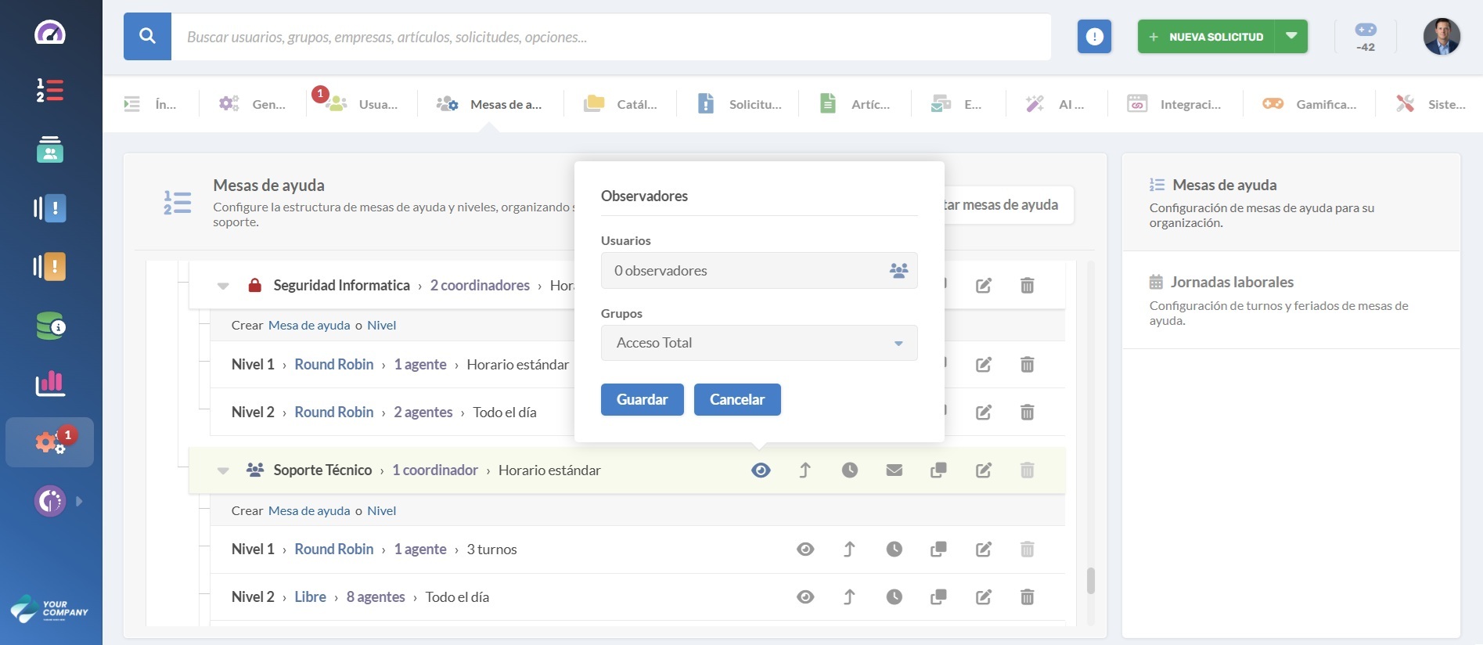Open Jornadas laborales in right panel
Image resolution: width=1483 pixels, height=645 pixels.
pyautogui.click(x=1291, y=300)
